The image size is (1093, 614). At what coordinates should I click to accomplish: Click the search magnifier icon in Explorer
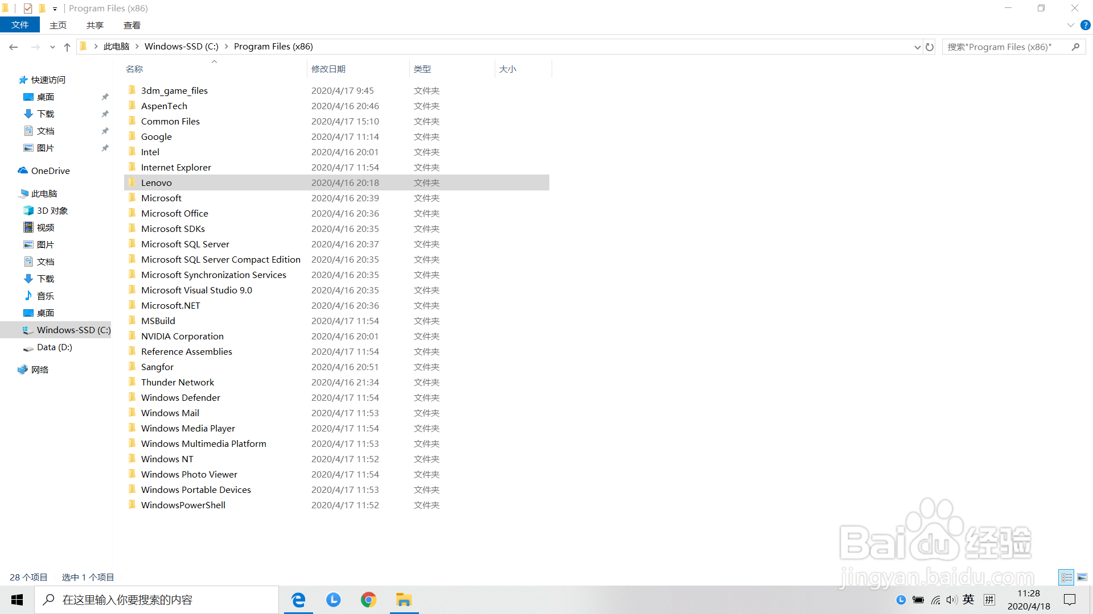click(1075, 47)
